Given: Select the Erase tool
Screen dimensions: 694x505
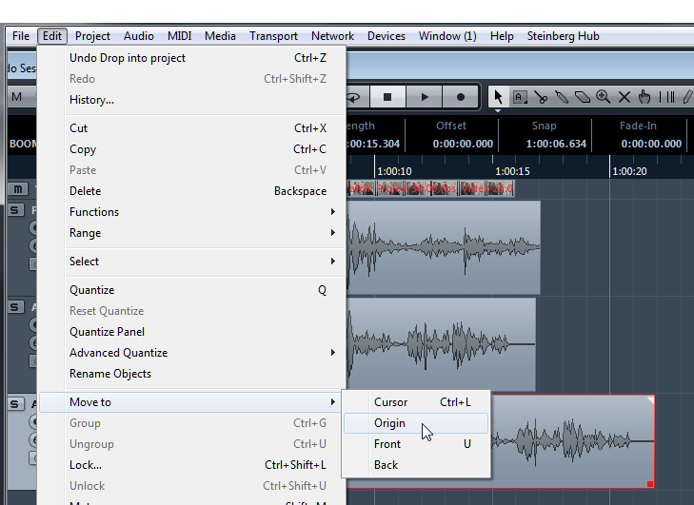Looking at the screenshot, I should 583,96.
